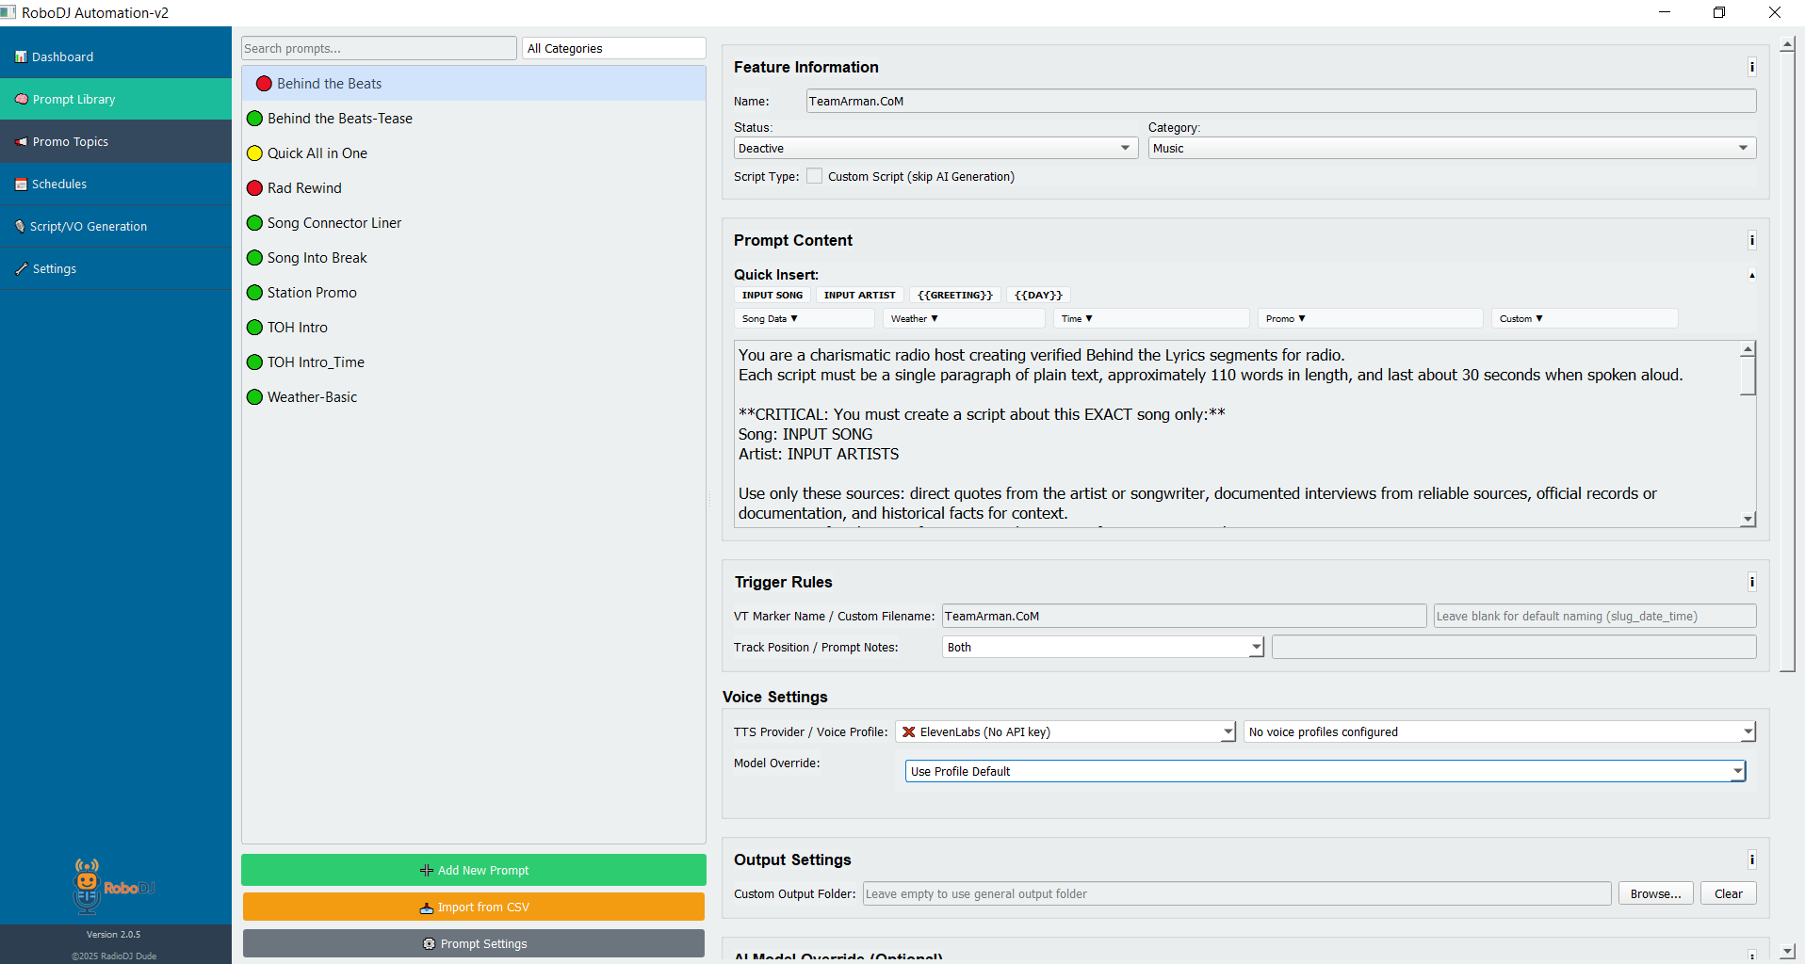Click green status dot of Behind the Beats-Tease

tap(254, 119)
